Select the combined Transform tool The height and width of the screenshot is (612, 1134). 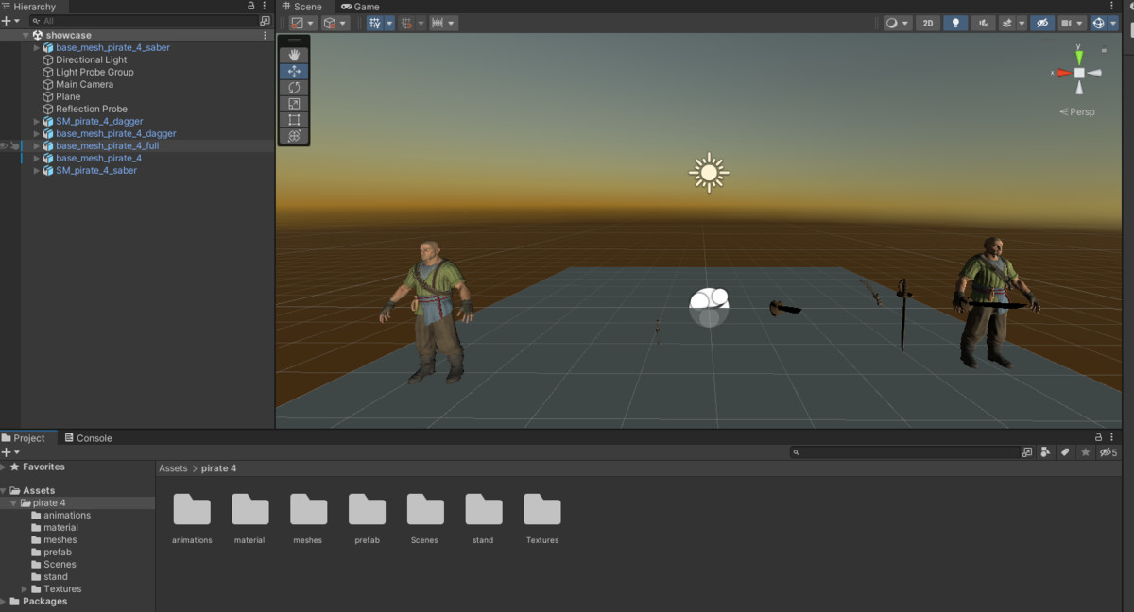point(294,136)
